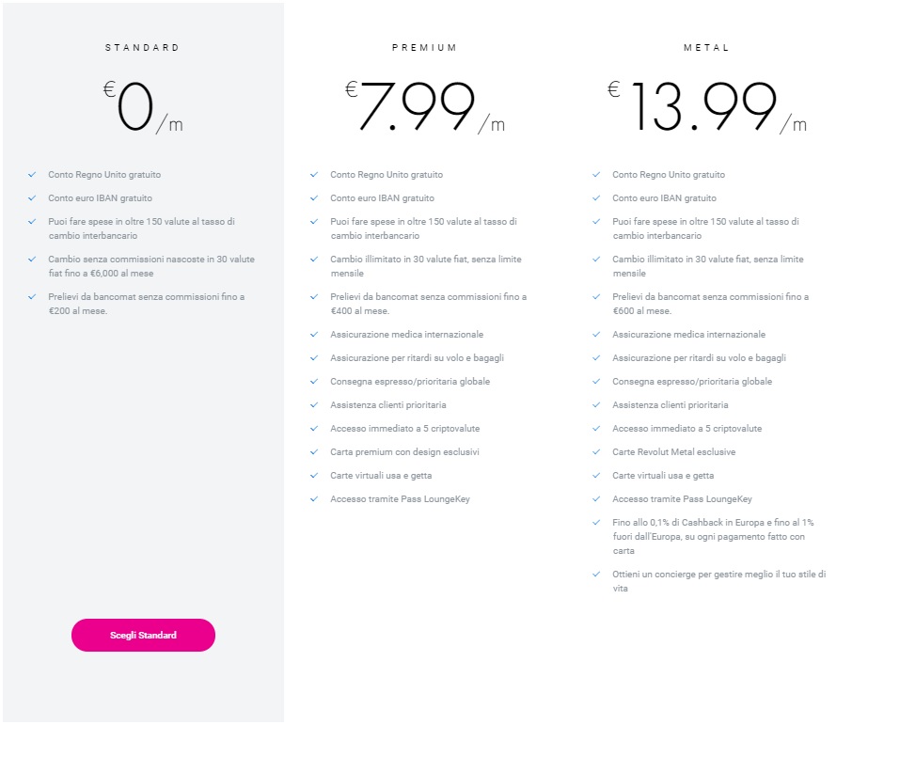Click the STANDARD plan heading
Screen dimensions: 915x772
142,47
